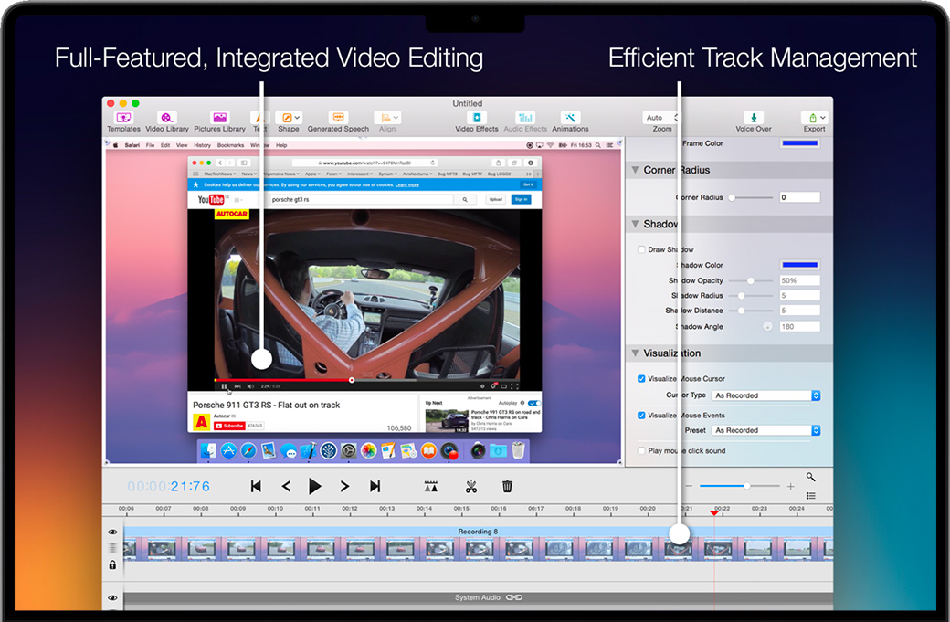
Task: Collapse the Corner Radius section
Action: [635, 170]
